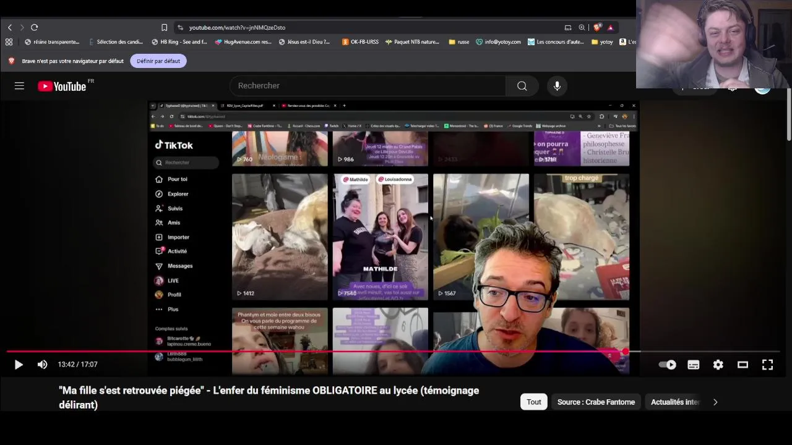
Task: Click the TikTok Rechercher search box
Action: point(186,163)
